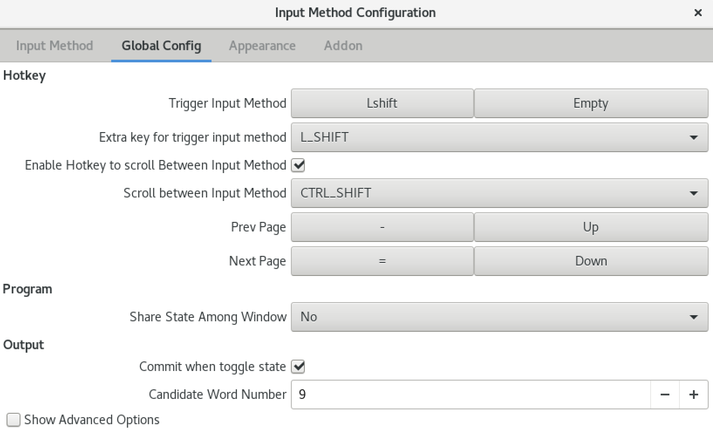Uncheck Commit when toggle state
Viewport: 713px width, 439px height.
coord(298,367)
